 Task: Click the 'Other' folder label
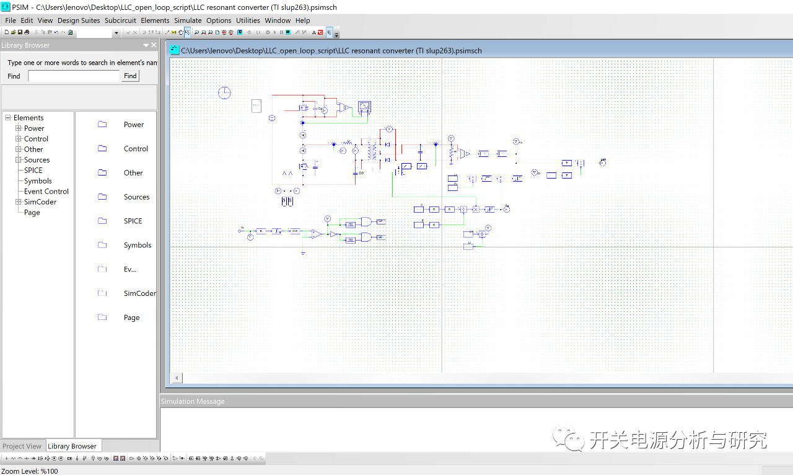[x=133, y=173]
